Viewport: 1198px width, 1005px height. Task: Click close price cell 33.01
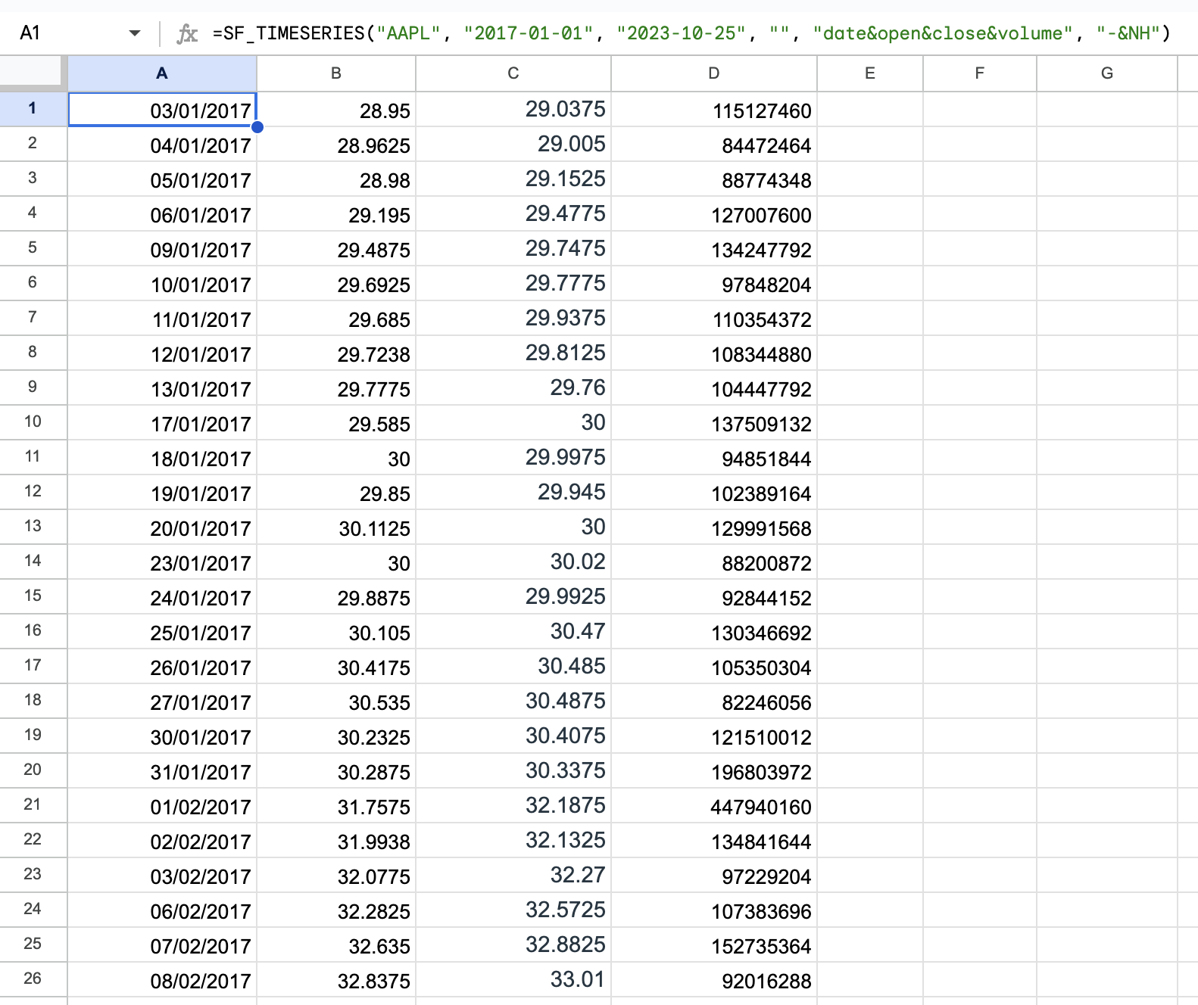pos(513,980)
